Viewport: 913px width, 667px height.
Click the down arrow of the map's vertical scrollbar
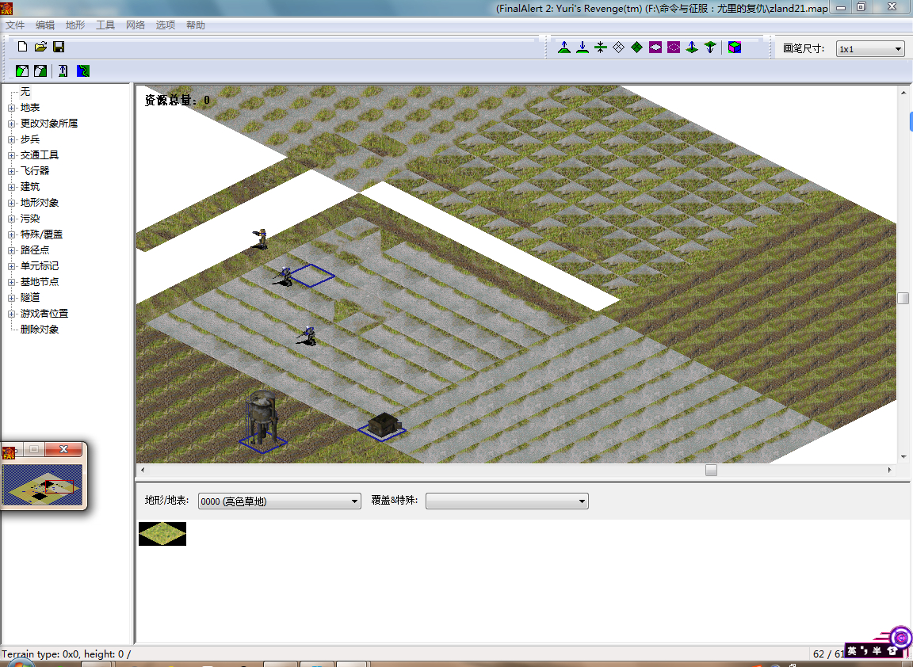(x=903, y=457)
